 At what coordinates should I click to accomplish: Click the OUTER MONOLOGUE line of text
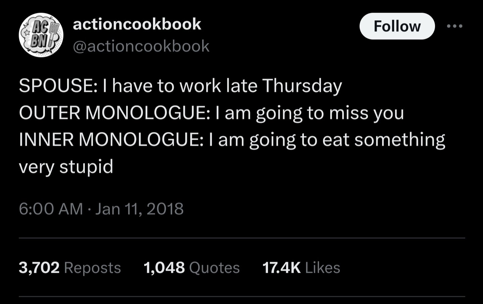(x=211, y=112)
